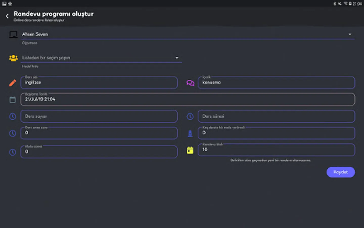Save the schedule with the Kaydet button
The image size is (364, 228).
pyautogui.click(x=340, y=172)
